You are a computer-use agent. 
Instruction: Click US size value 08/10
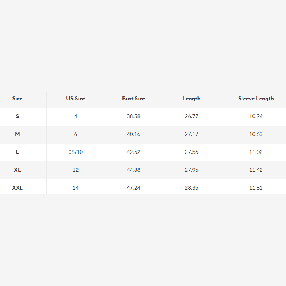click(76, 152)
